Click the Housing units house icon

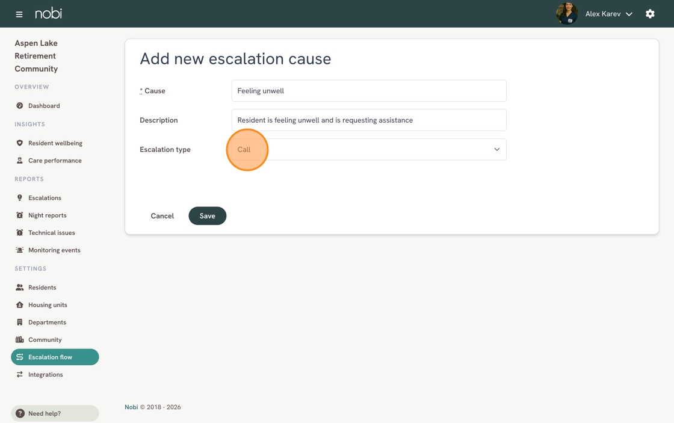click(19, 305)
